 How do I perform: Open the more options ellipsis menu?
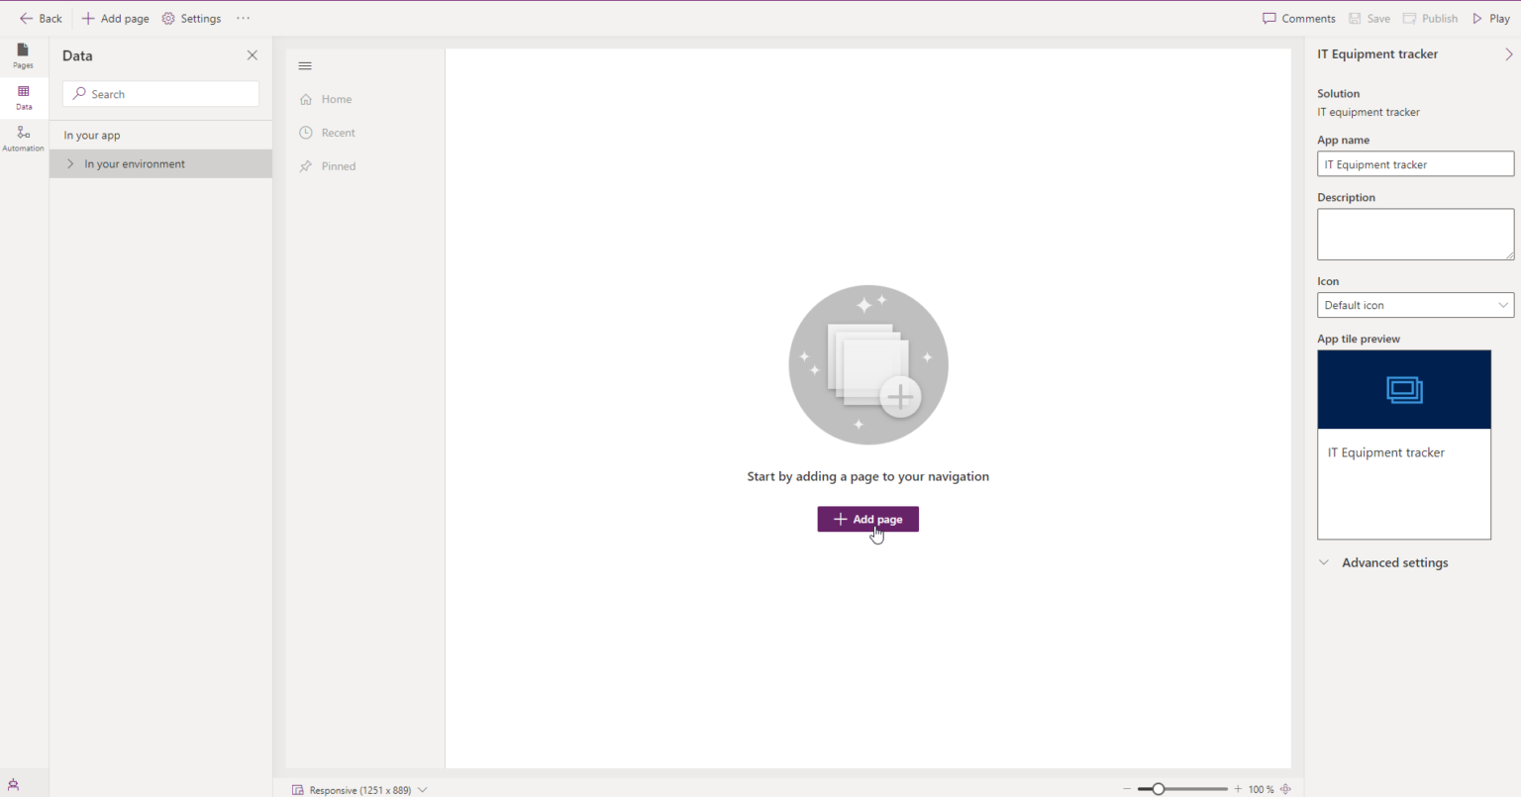[243, 19]
